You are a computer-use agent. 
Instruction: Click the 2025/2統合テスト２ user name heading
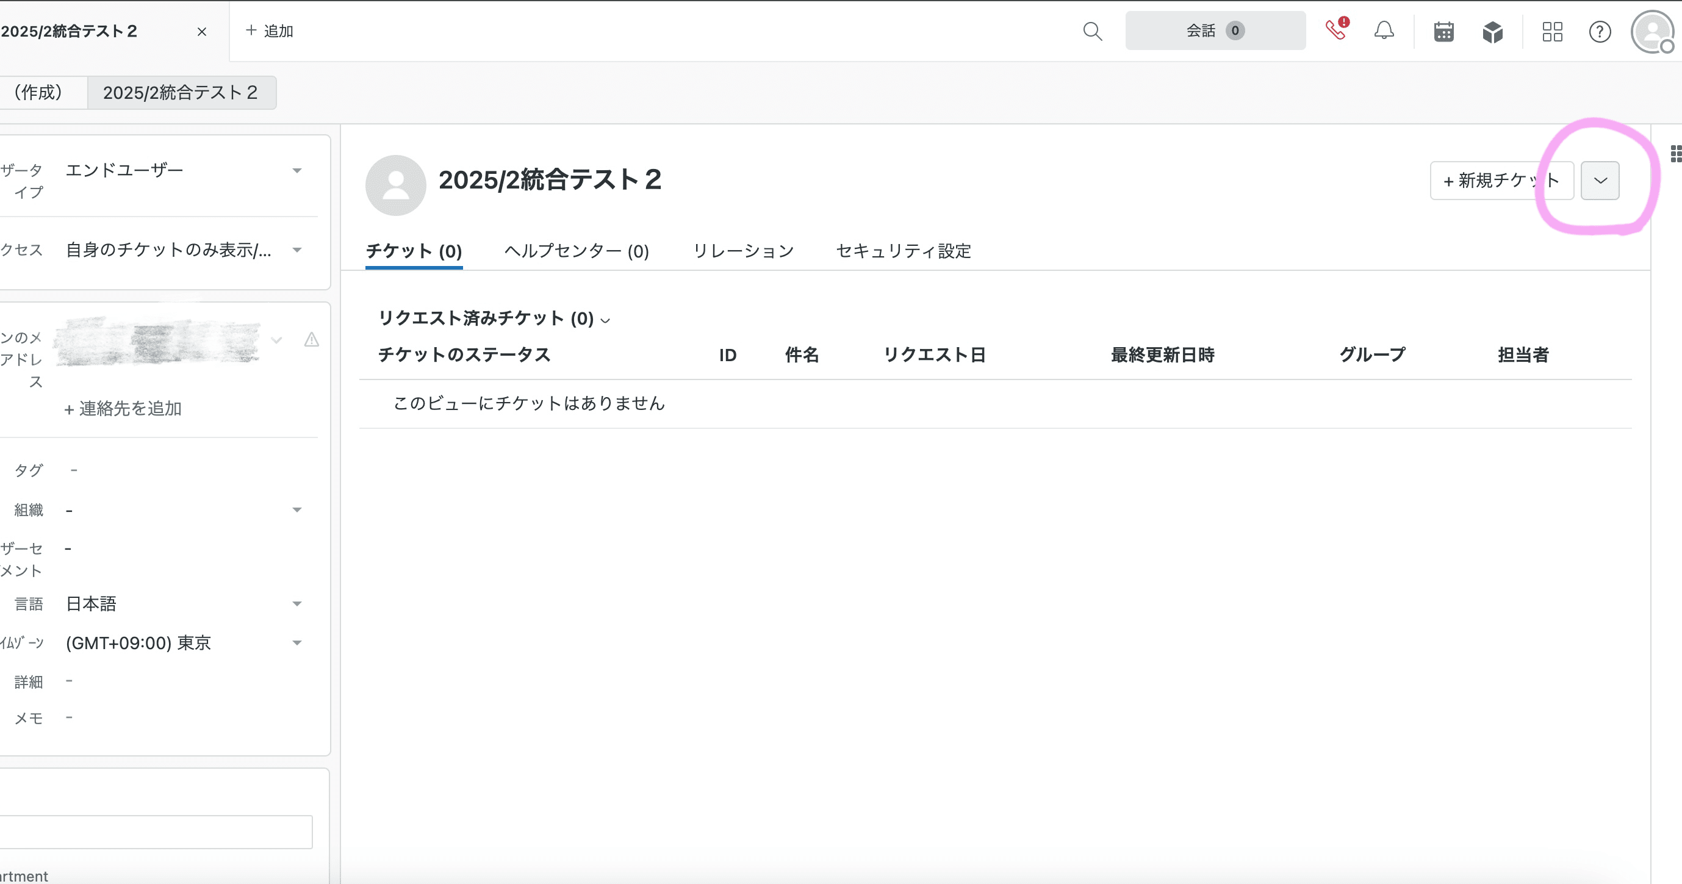click(550, 179)
